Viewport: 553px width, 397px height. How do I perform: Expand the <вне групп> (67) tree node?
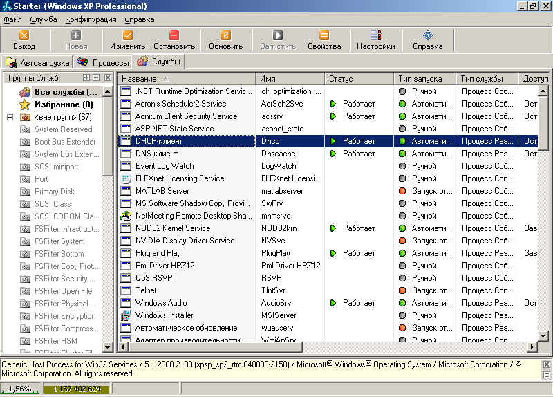pos(10,117)
